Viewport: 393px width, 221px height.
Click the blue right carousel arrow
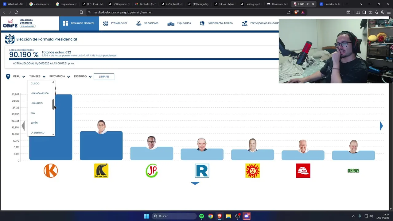(381, 126)
